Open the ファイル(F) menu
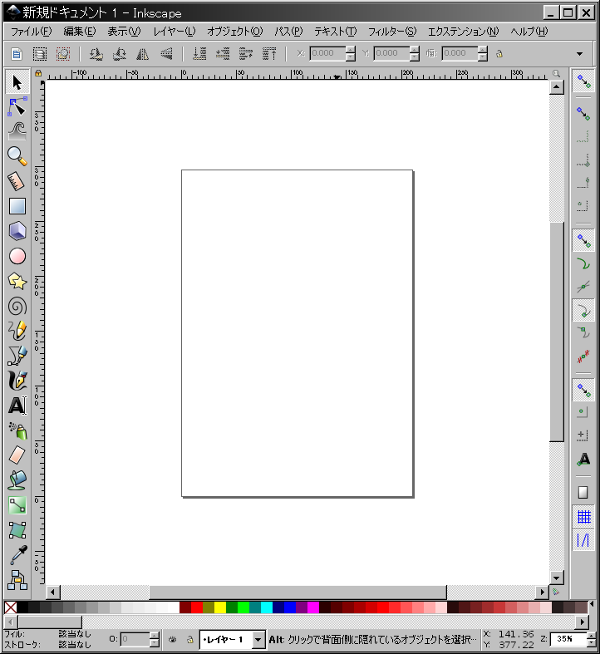The width and height of the screenshot is (600, 654). [31, 32]
